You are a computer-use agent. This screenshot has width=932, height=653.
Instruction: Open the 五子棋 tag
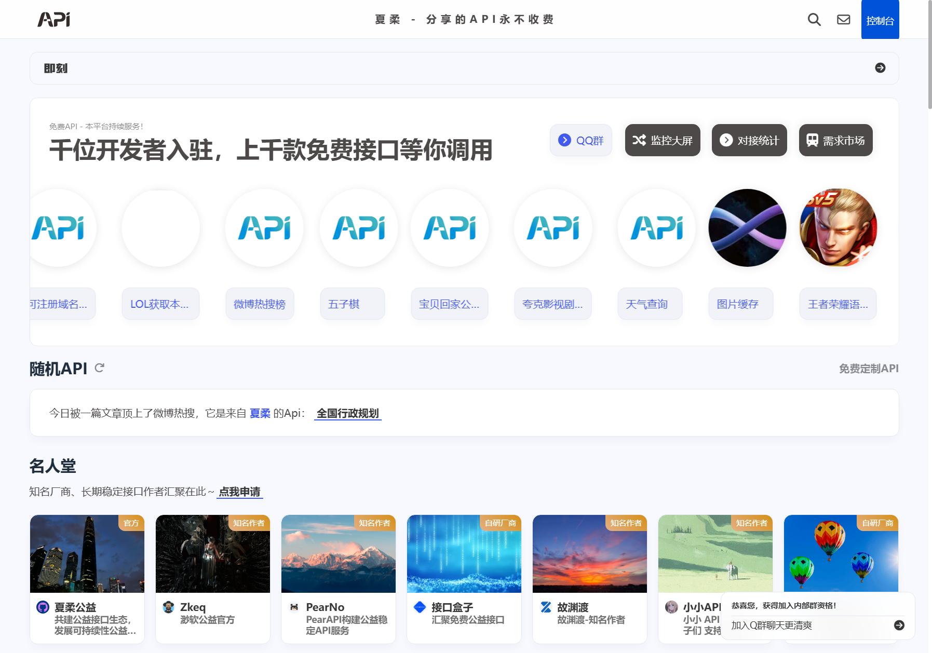click(x=353, y=304)
